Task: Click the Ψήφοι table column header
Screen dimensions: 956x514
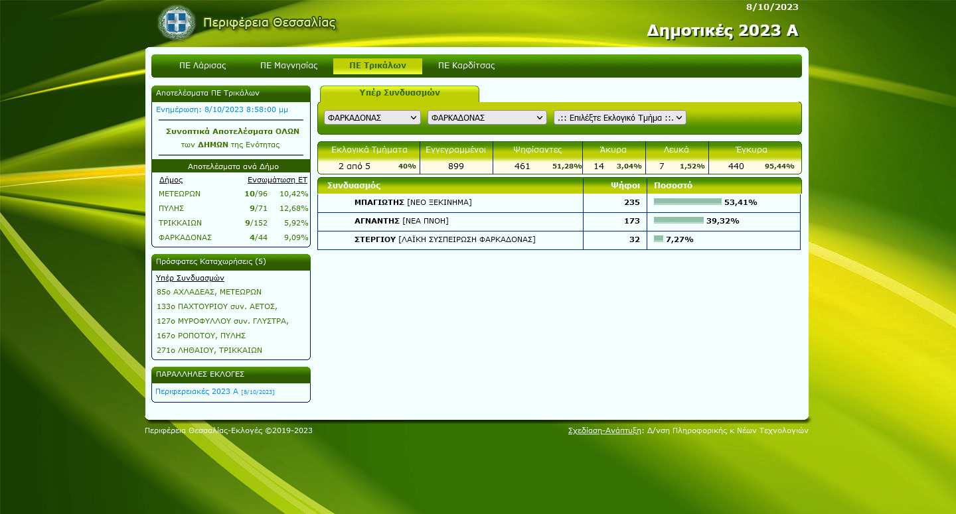Action: [625, 186]
